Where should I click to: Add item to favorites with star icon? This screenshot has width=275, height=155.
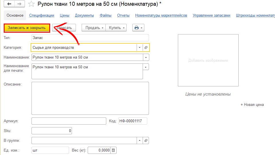click(32, 4)
